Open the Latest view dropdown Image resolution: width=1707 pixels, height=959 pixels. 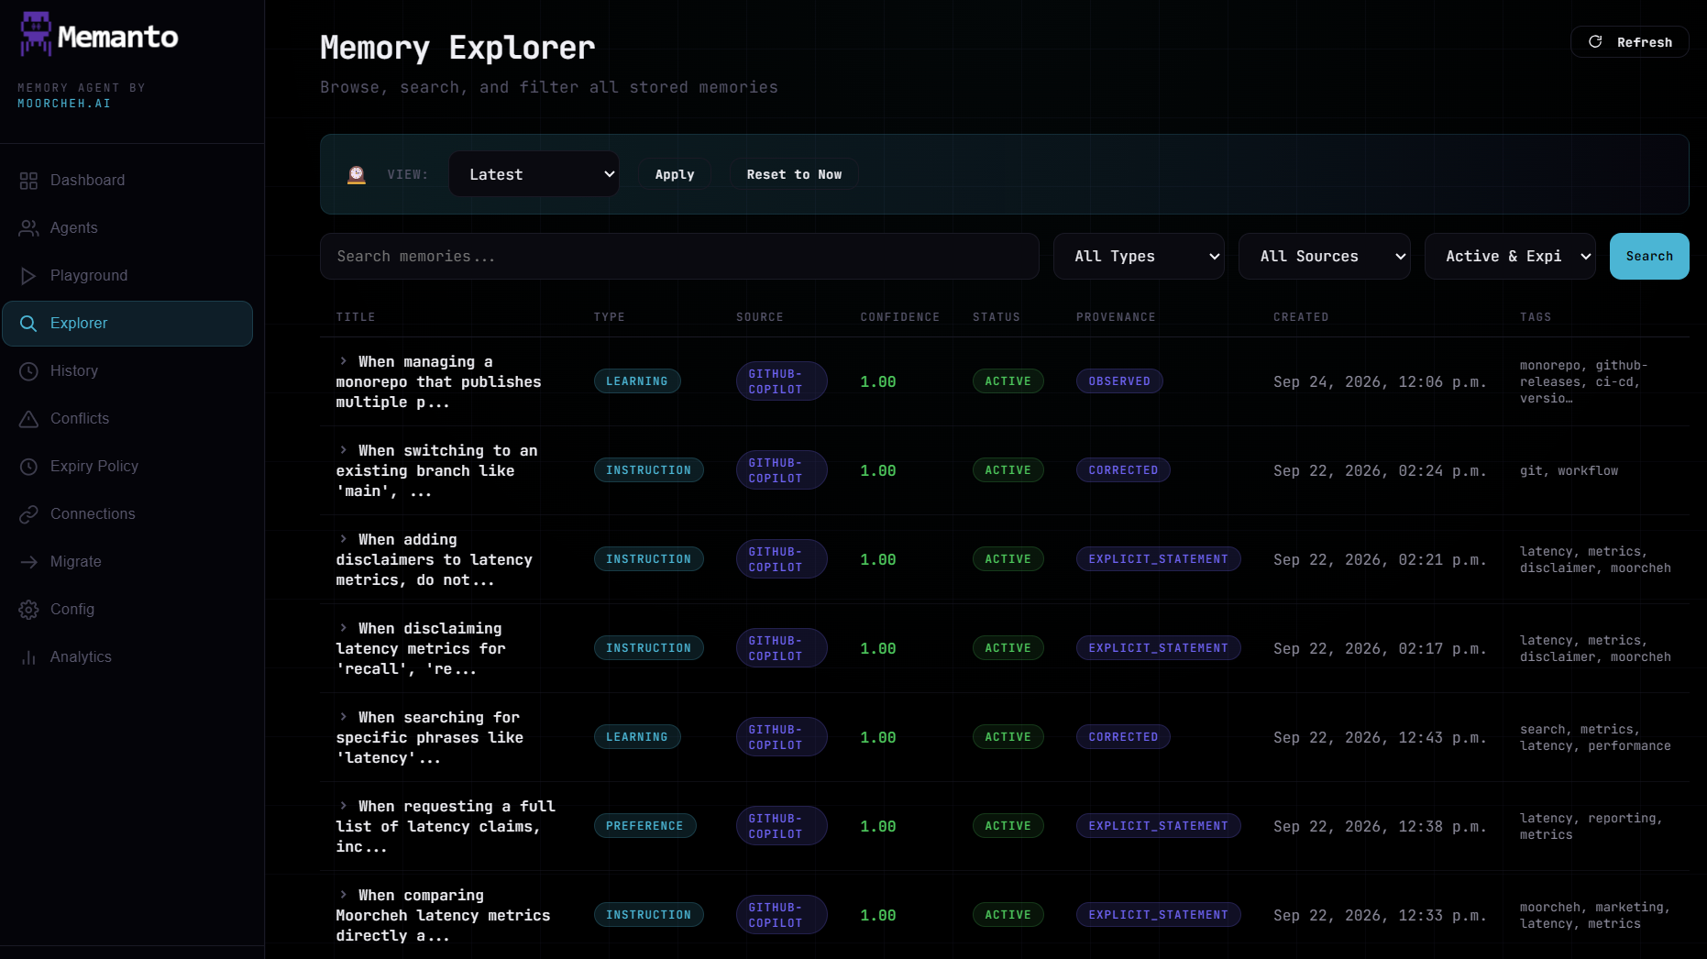pos(534,174)
